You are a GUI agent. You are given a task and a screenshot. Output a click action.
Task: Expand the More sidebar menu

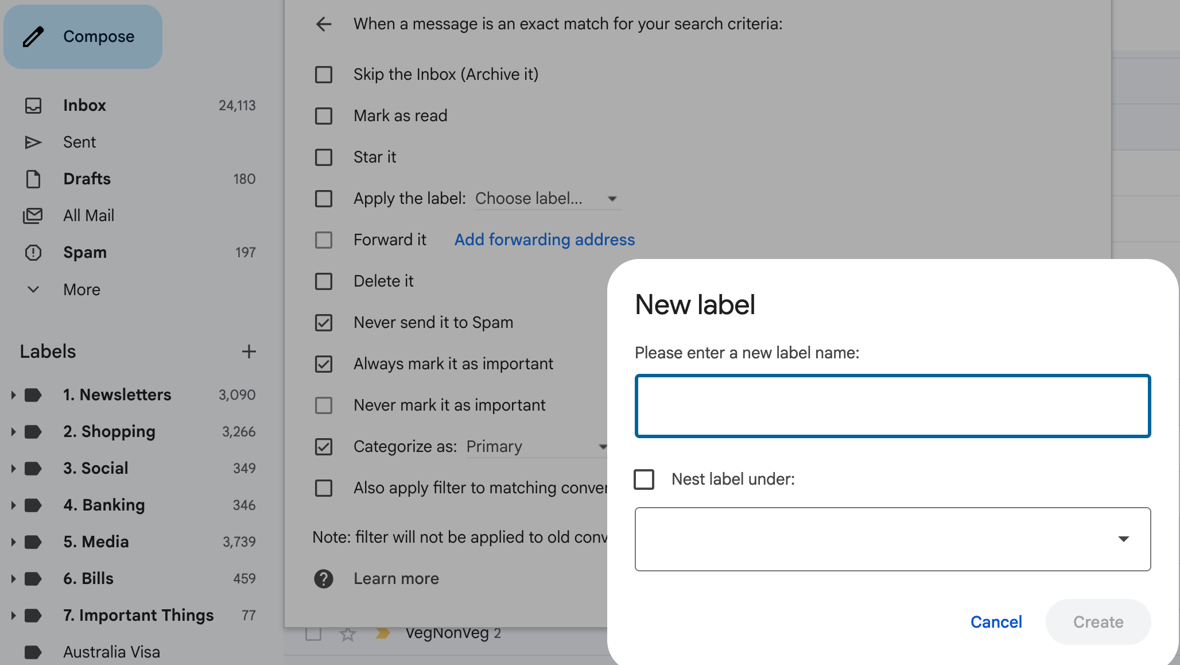click(81, 289)
